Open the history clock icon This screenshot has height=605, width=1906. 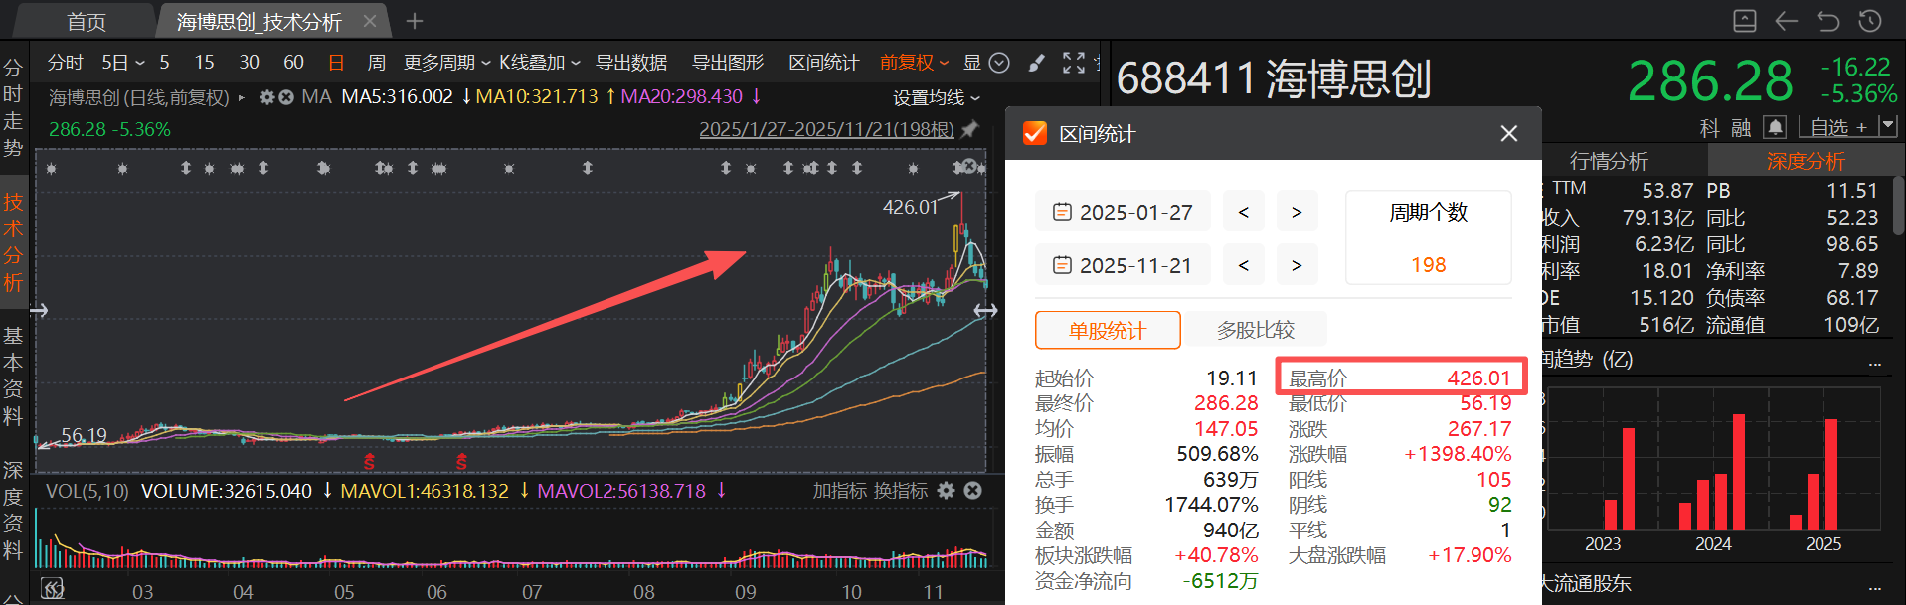click(x=1870, y=21)
